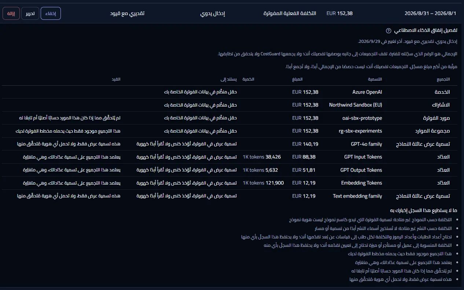Click the الخدمة grouping cell

(442, 92)
